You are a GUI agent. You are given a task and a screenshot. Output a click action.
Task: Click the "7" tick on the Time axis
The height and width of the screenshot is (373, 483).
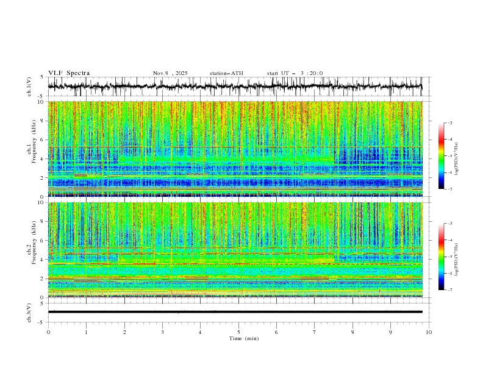315,332
